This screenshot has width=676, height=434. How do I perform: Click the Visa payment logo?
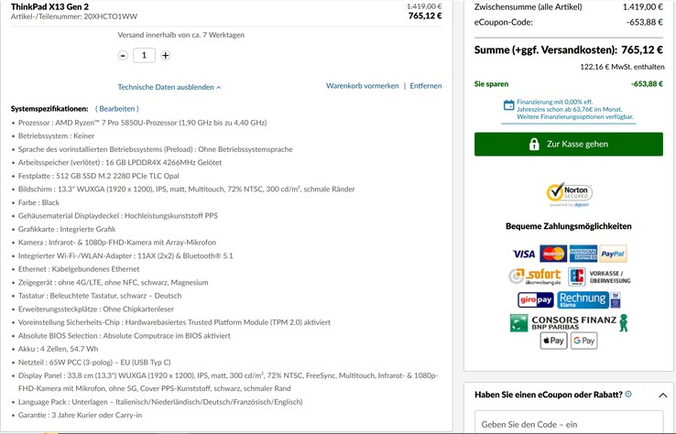click(524, 254)
